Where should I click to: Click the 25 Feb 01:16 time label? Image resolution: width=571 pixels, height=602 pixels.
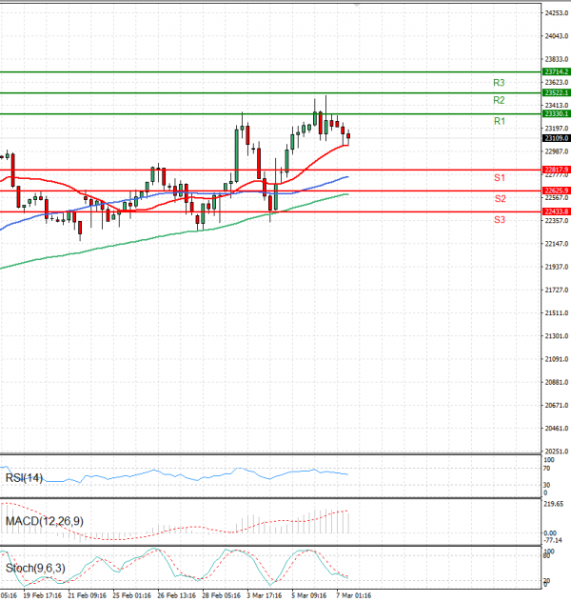pos(132,595)
